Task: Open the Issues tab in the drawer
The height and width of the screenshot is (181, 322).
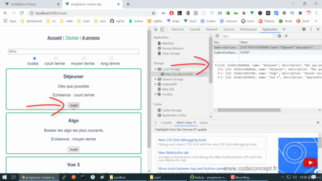Action: pos(203,123)
